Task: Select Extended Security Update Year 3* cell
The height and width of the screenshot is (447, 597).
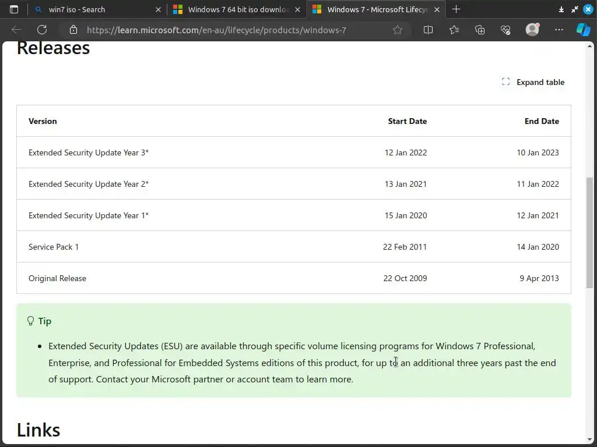Action: coord(89,152)
